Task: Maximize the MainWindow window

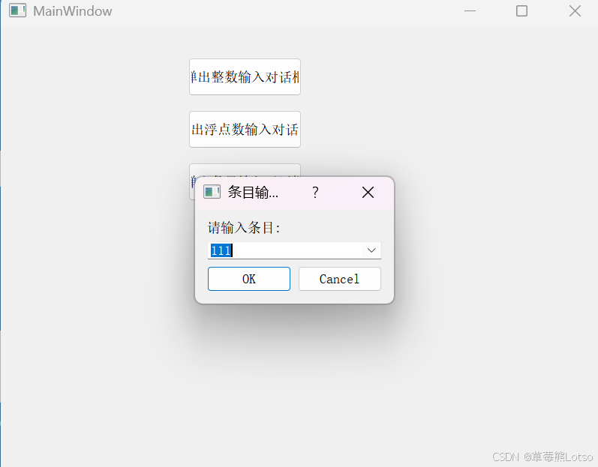Action: [521, 11]
